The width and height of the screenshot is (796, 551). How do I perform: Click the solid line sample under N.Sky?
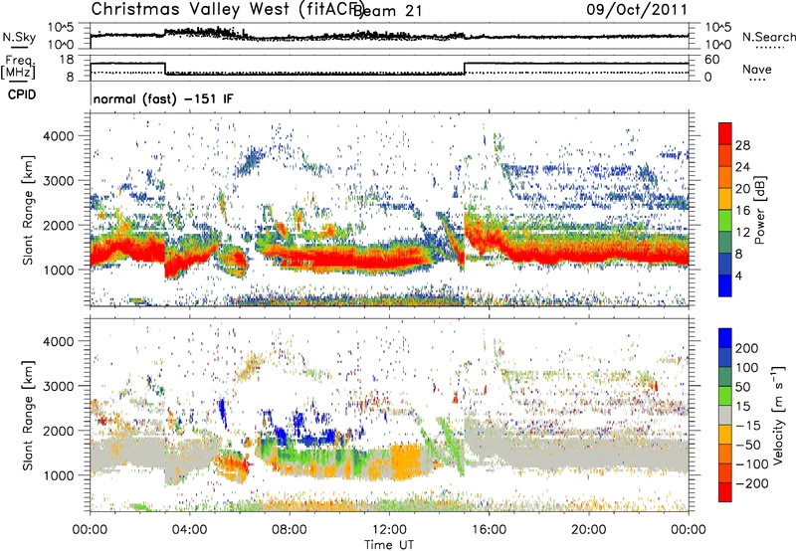coord(19,48)
